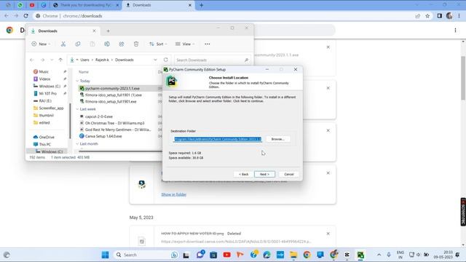The width and height of the screenshot is (466, 262).
Task: Expand the address bar history dropdown
Action: [x=155, y=60]
